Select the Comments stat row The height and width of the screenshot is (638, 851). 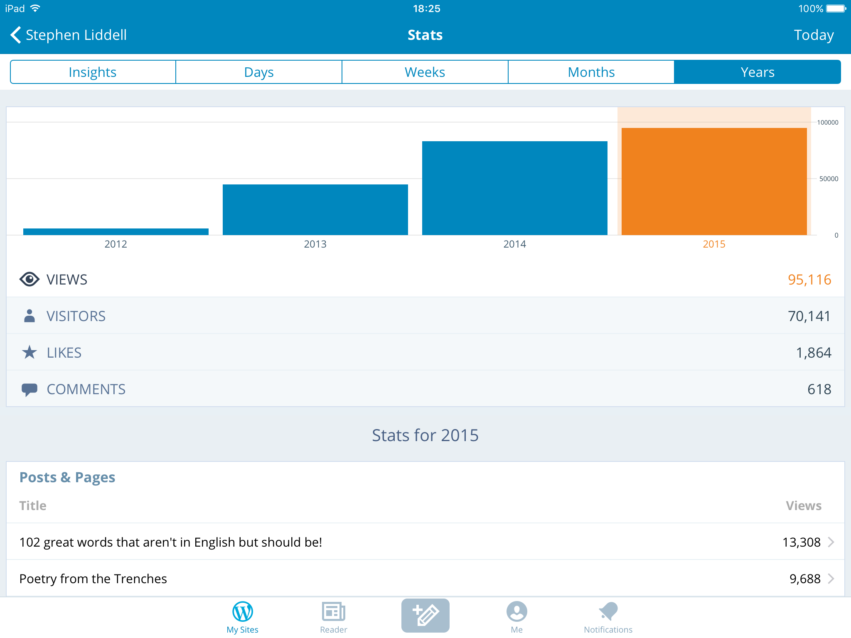(425, 389)
